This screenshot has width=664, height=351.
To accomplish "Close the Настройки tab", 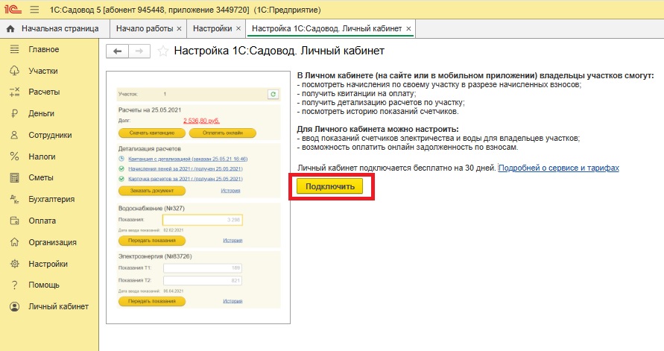I will coord(238,29).
